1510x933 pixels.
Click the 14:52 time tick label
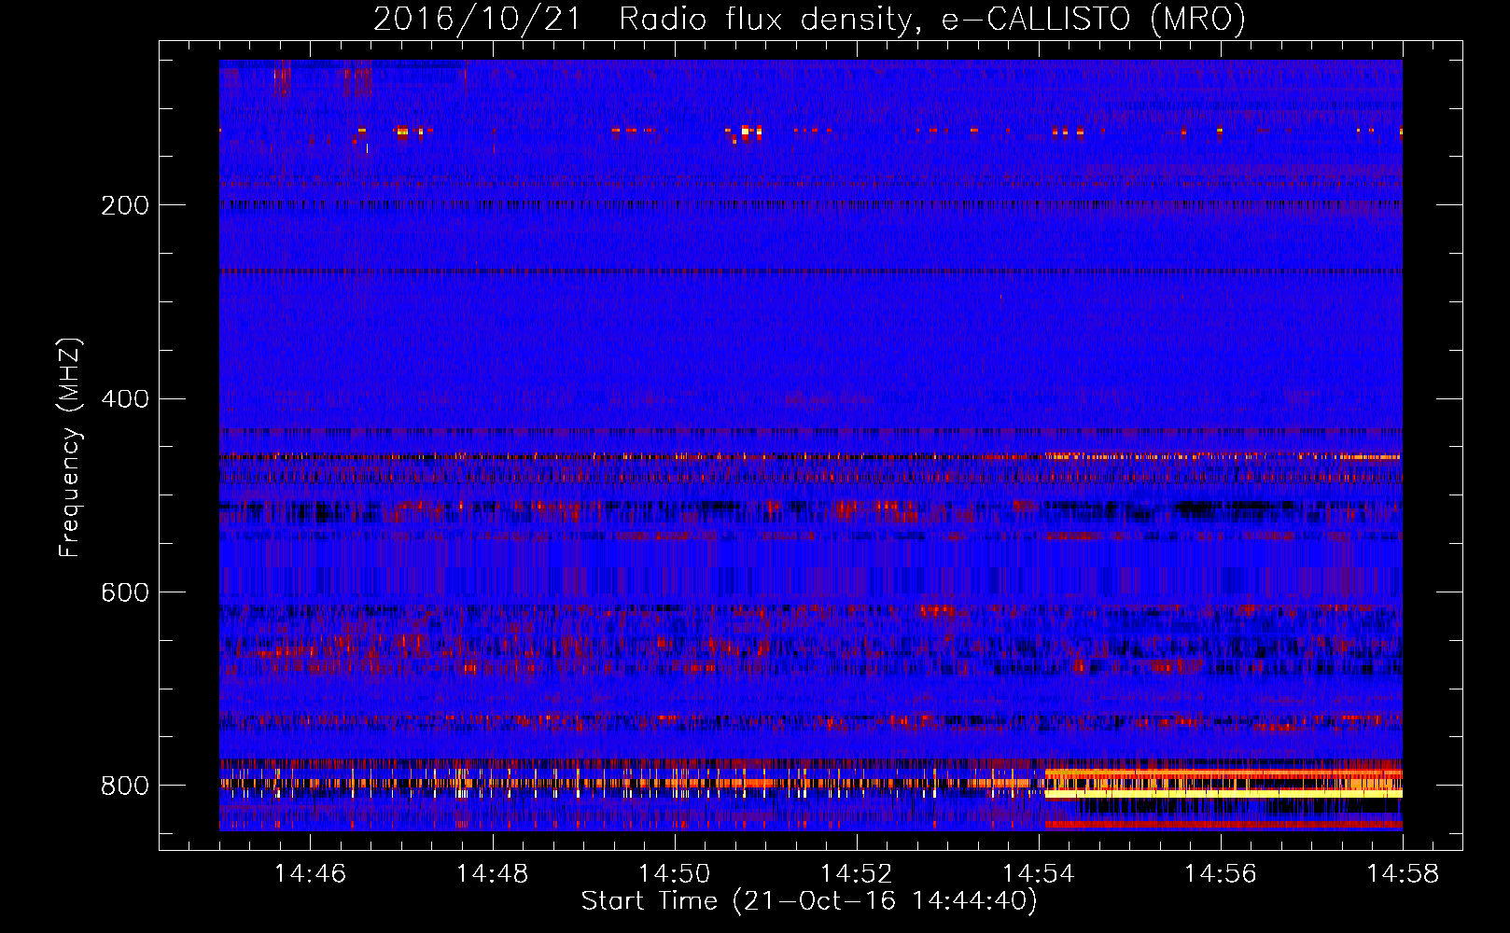[x=856, y=874]
